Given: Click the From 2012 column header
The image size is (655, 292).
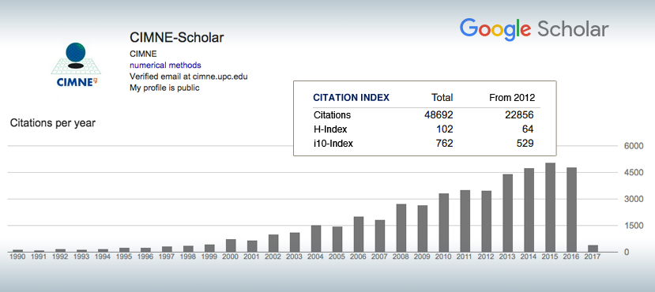Looking at the screenshot, I should coord(512,98).
